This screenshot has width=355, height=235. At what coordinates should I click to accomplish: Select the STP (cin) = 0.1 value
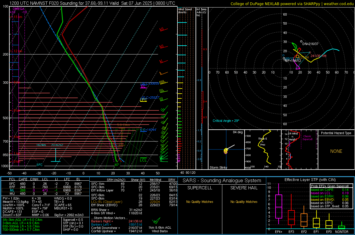coord(73,223)
